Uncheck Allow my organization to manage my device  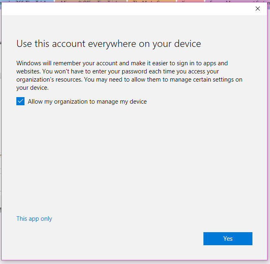(20, 102)
